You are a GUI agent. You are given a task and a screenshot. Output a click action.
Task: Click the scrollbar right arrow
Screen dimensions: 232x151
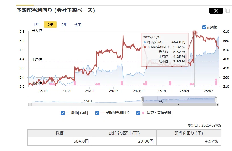217,105
